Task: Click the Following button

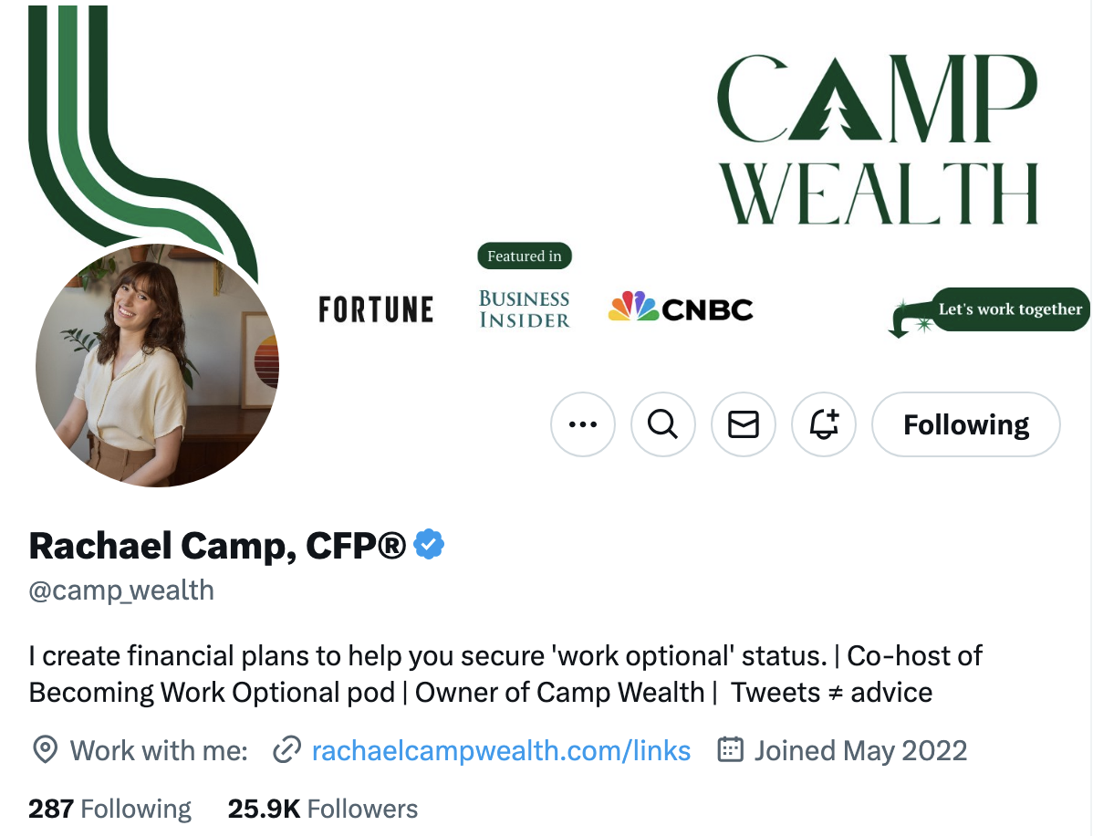Action: click(x=966, y=423)
